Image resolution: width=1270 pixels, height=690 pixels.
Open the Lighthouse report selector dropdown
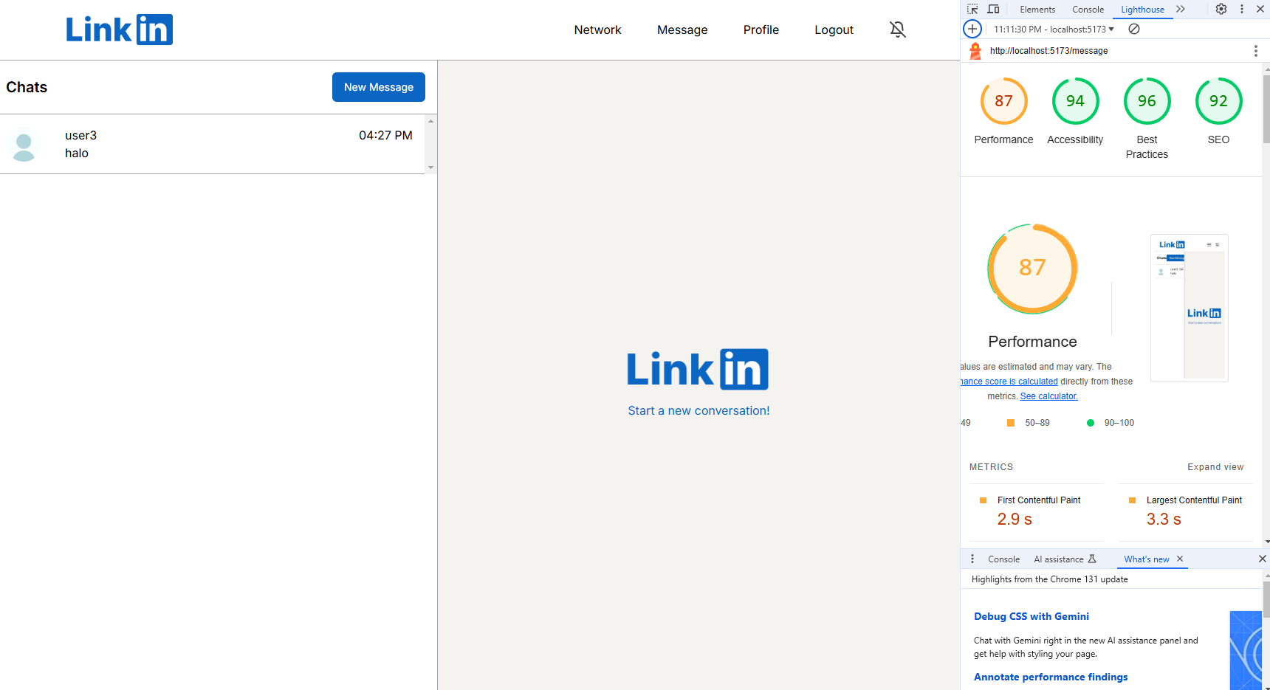click(1054, 29)
